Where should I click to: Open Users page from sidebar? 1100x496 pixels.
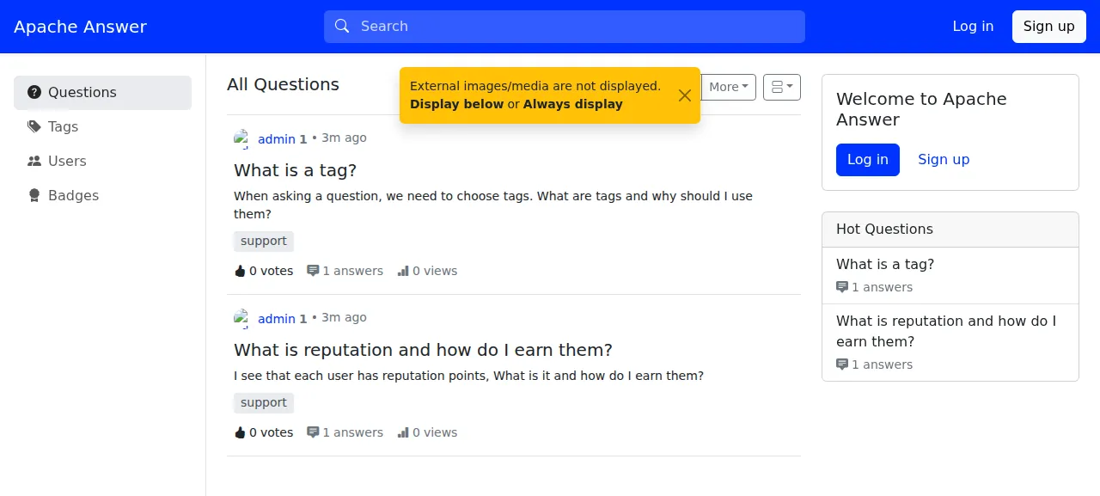click(102, 162)
